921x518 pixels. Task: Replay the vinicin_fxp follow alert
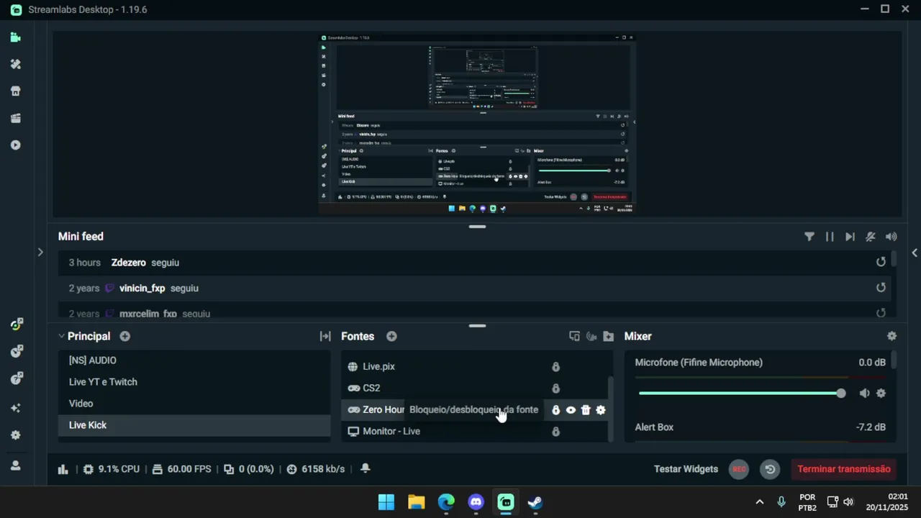click(881, 288)
